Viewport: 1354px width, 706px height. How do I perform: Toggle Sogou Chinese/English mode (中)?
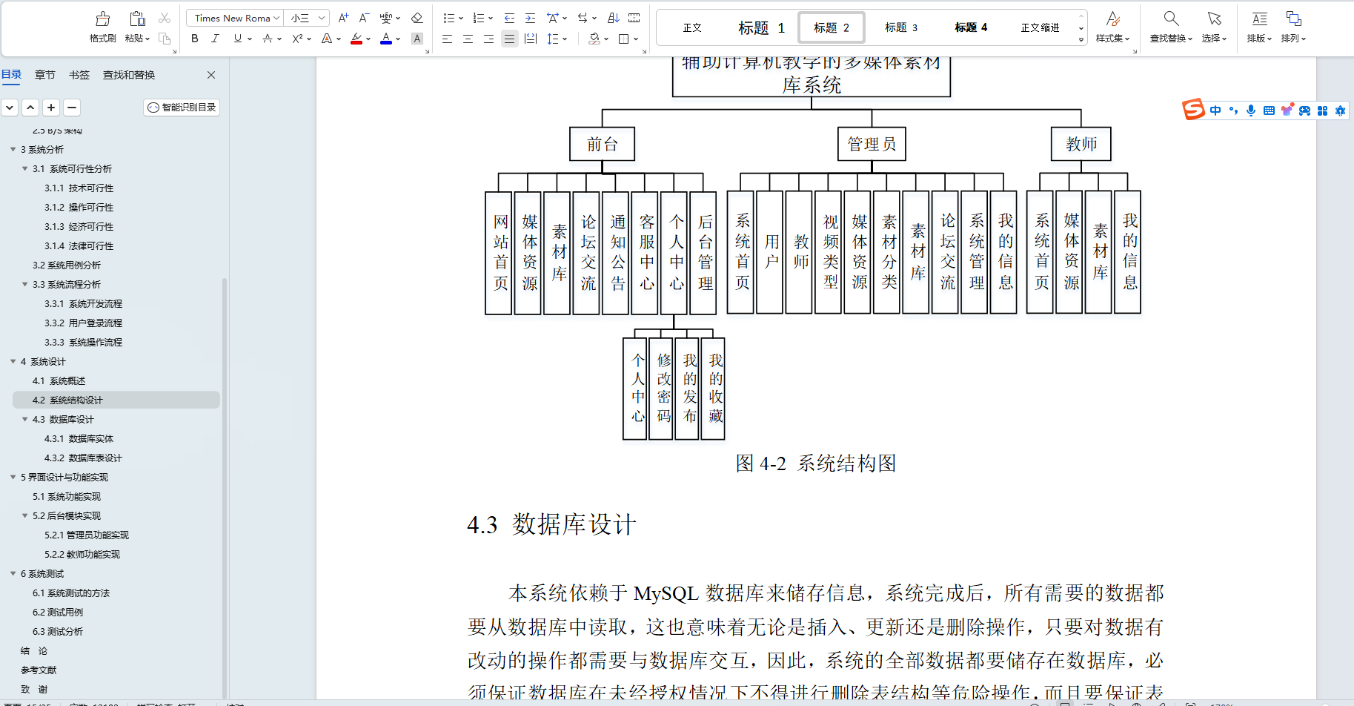1215,110
